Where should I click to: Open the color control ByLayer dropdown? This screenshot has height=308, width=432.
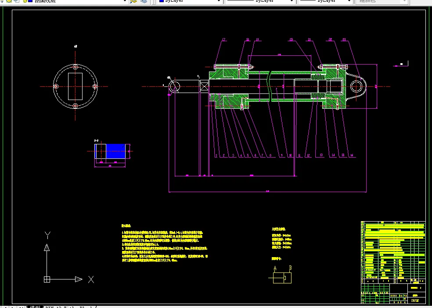point(190,1)
